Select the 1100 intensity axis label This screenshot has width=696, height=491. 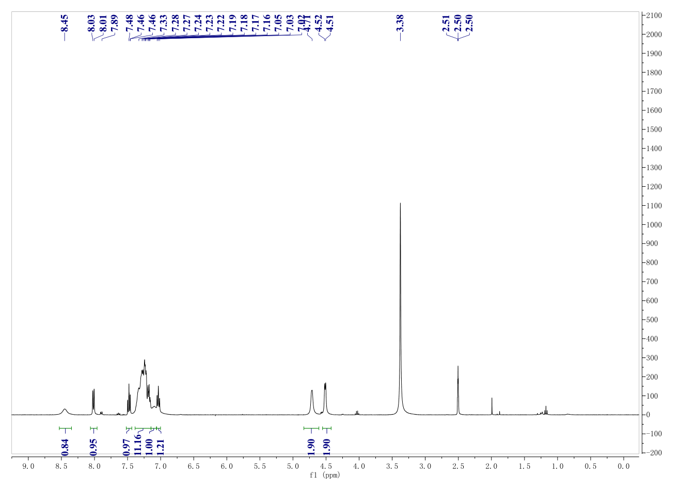pos(653,206)
